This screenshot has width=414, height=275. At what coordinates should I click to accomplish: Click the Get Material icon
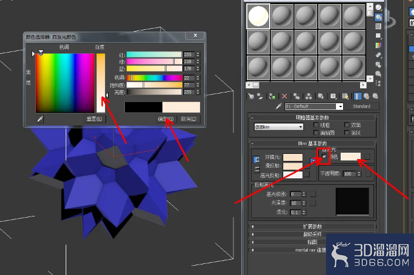tap(251, 96)
